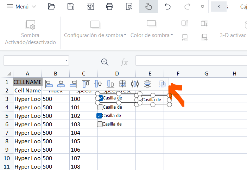This screenshot has width=247, height=170.
Task: Align objects center horizontally icon
Action: [x=61, y=84]
